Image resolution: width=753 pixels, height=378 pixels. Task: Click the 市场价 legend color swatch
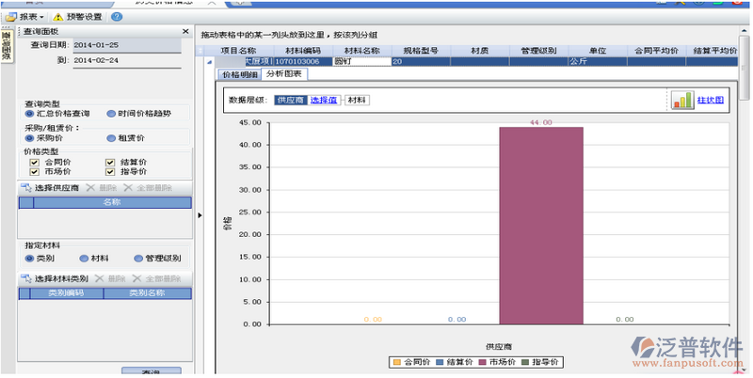[x=484, y=362]
